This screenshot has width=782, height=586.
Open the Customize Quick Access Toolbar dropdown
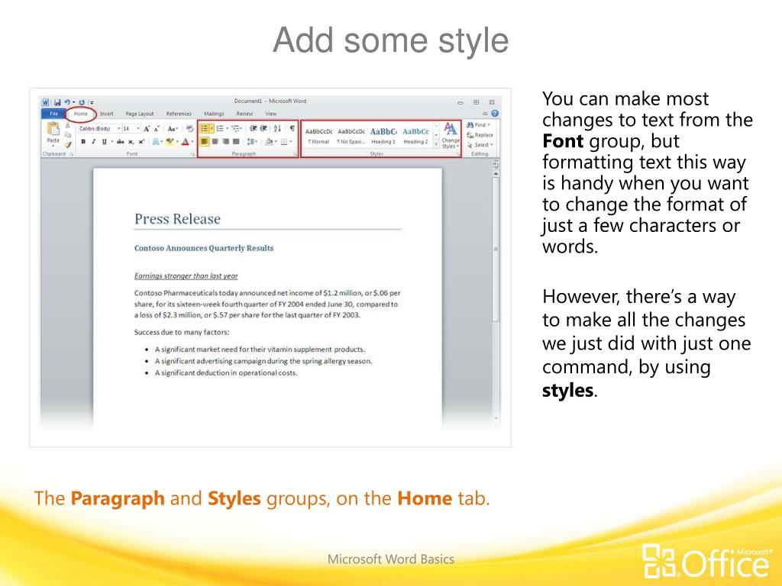click(x=92, y=102)
